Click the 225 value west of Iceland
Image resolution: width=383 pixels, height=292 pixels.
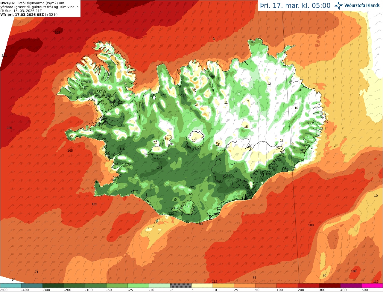click(9, 128)
